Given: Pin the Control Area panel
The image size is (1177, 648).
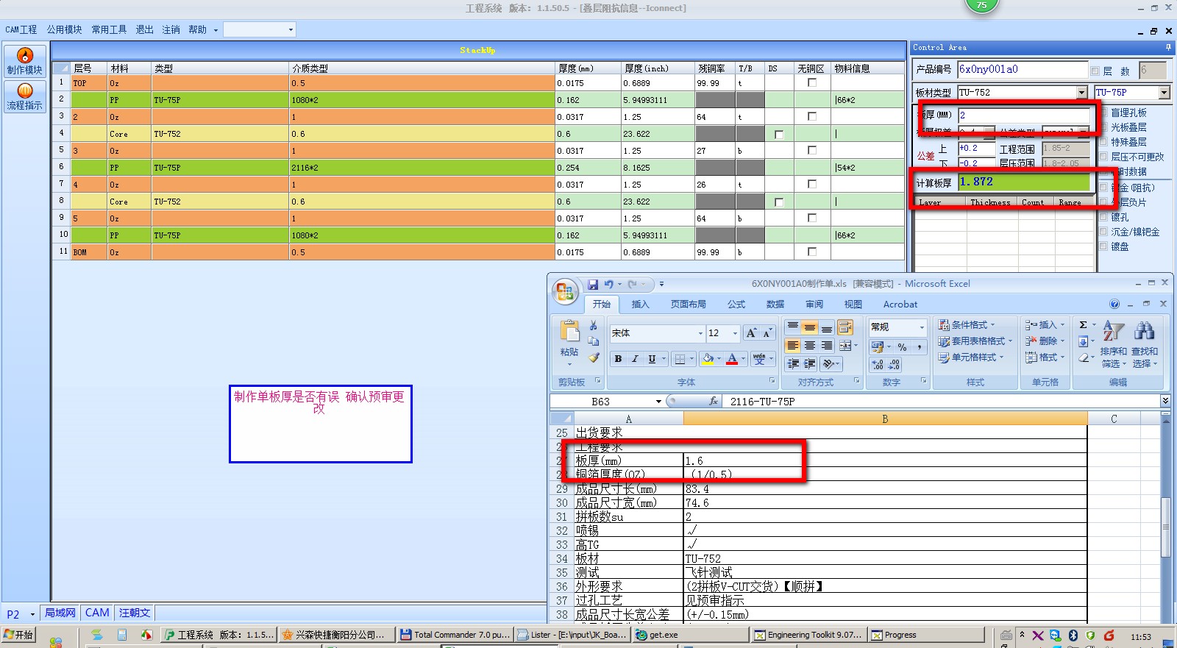Looking at the screenshot, I should 1168,47.
